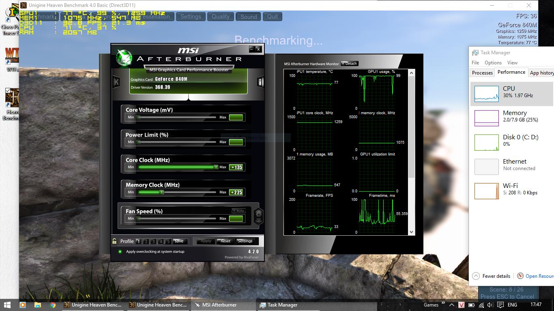This screenshot has height=311, width=554.
Task: Select the Wi-Fi performance entry
Action: pos(512,191)
